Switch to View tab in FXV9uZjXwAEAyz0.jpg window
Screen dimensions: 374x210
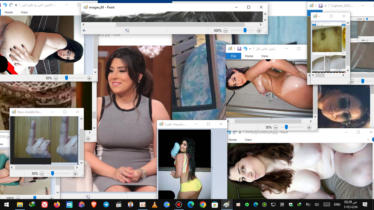pyautogui.click(x=248, y=140)
